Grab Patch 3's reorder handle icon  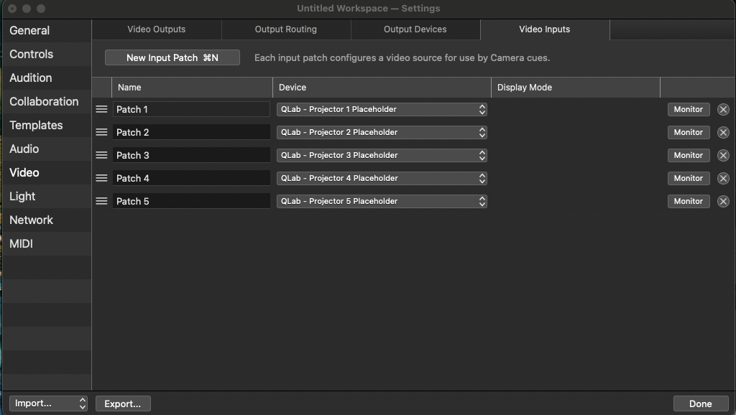pos(101,155)
